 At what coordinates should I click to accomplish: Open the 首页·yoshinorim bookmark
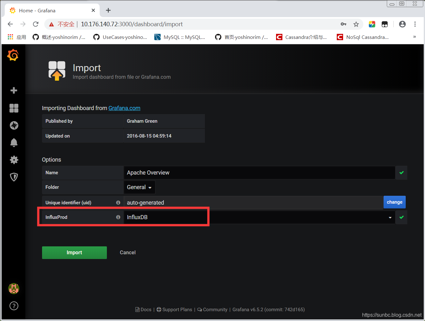[242, 37]
